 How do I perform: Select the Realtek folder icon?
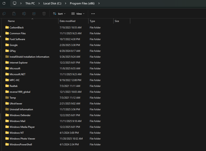click(x=7, y=86)
